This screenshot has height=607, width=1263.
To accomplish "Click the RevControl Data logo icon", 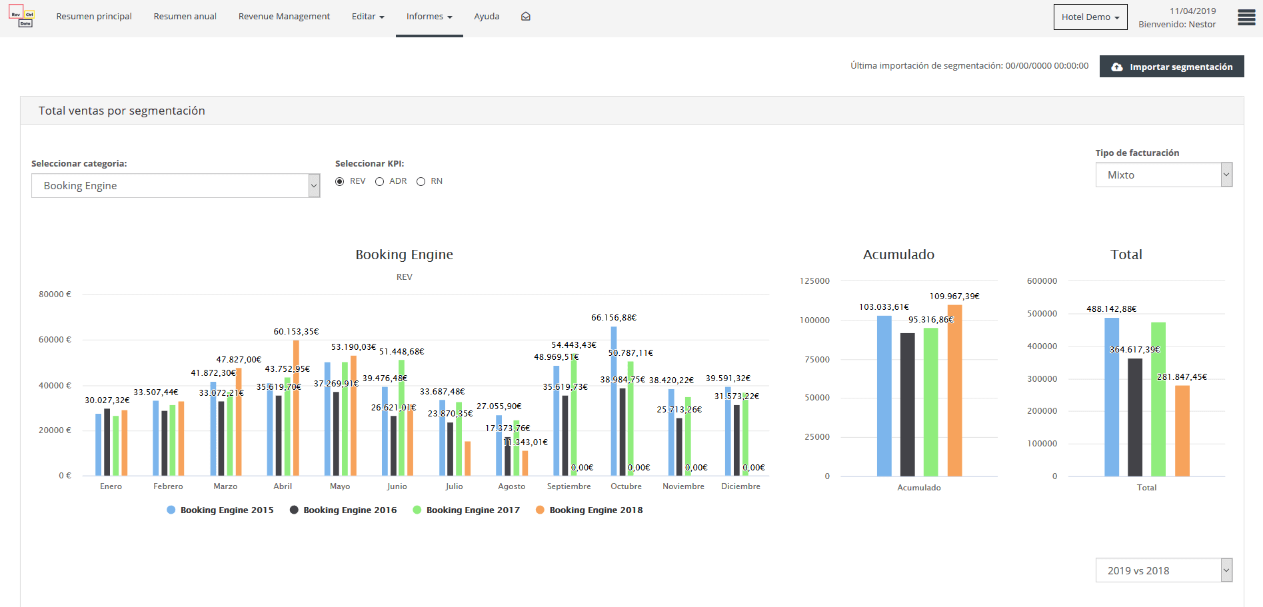I will click(x=21, y=16).
